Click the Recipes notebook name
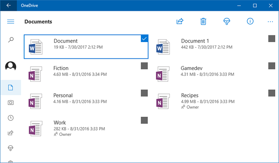This screenshot has height=163, width=279. point(189,95)
